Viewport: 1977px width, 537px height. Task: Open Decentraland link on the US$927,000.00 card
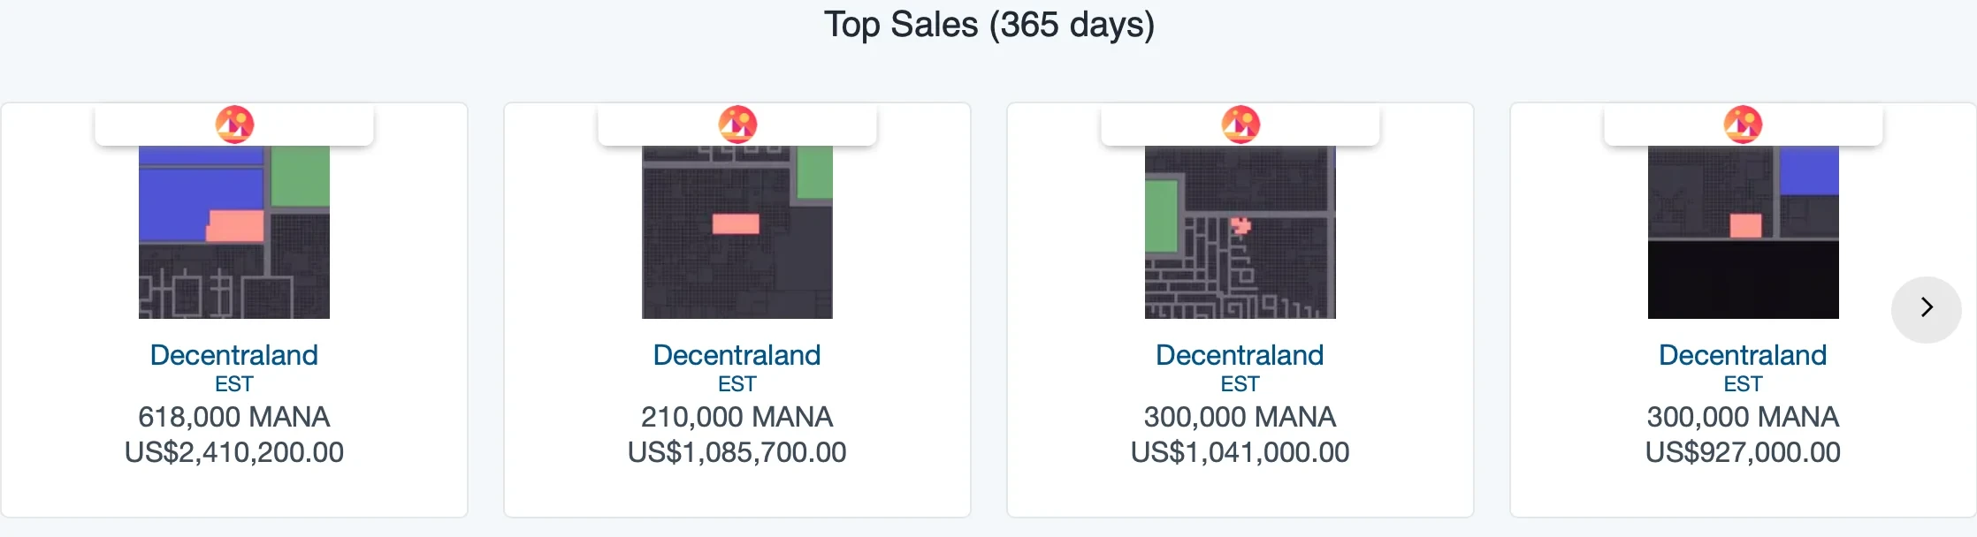(x=1743, y=355)
